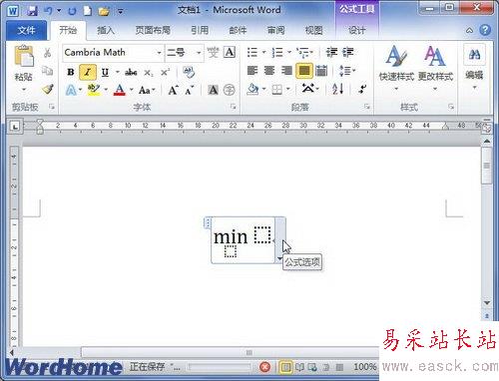
Task: Cut selection with the scissors icon
Action: coord(47,53)
